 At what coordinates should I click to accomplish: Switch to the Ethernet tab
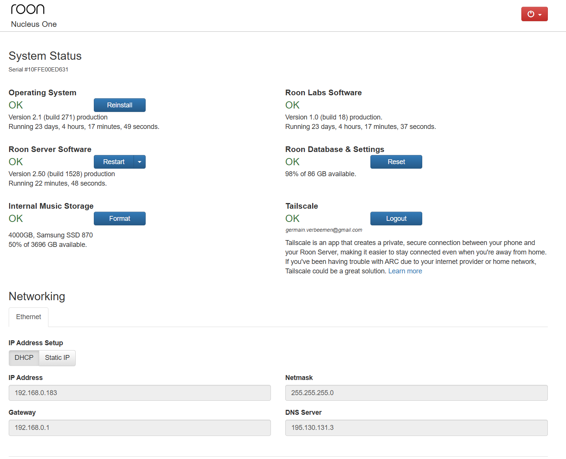[x=28, y=317]
